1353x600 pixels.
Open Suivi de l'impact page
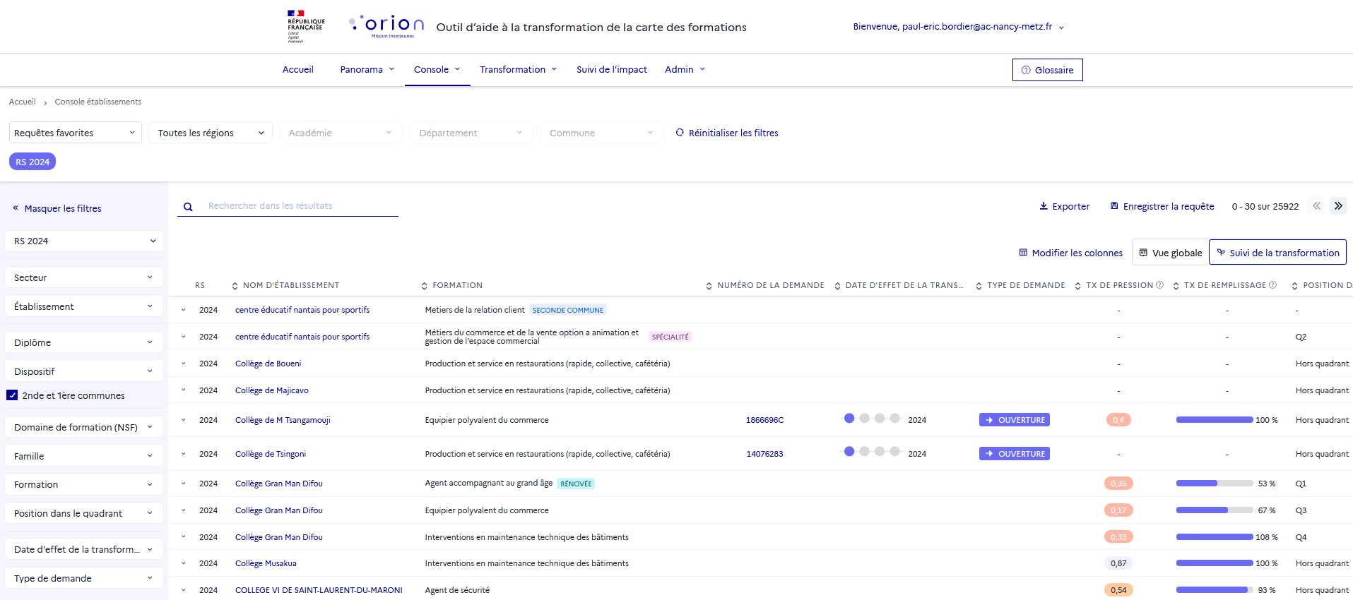coord(612,69)
